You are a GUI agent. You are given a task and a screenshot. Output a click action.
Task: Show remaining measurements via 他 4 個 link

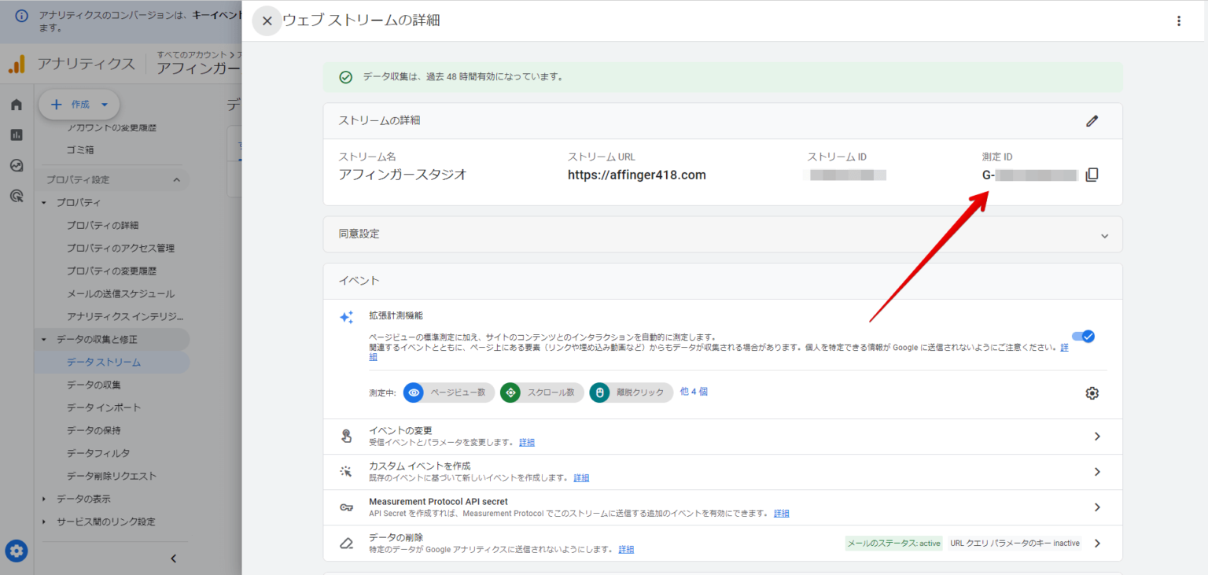[694, 393]
